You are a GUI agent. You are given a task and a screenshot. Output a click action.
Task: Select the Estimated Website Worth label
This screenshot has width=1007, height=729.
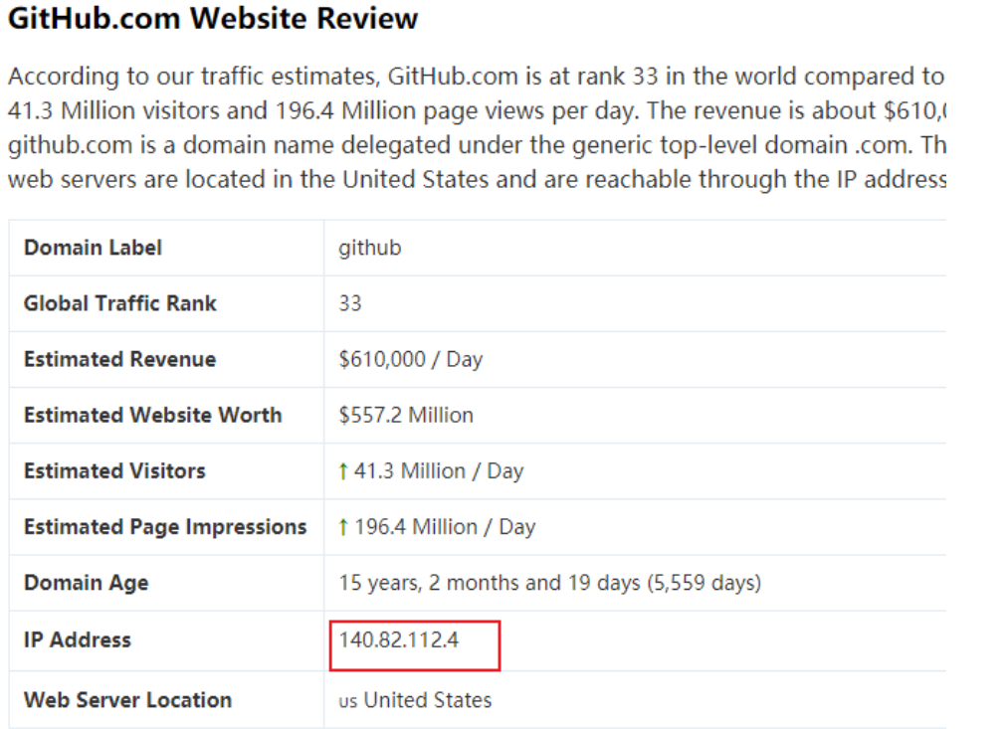pyautogui.click(x=153, y=415)
